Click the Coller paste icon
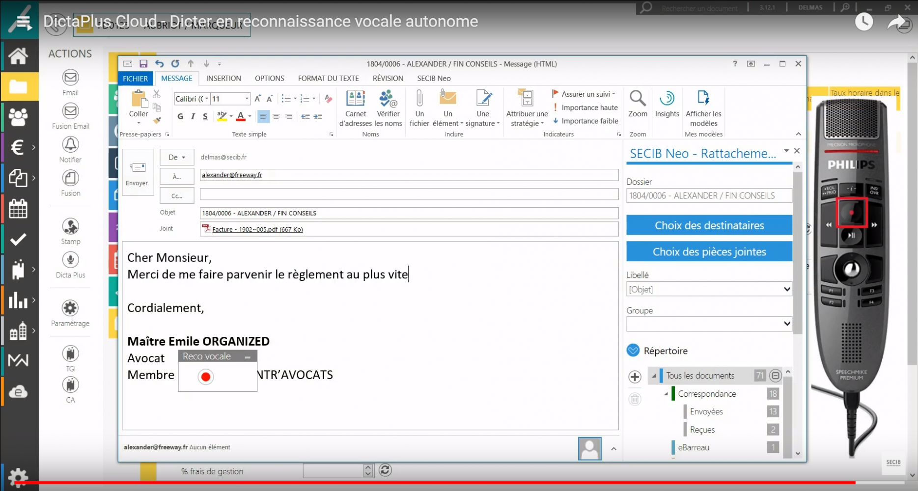The height and width of the screenshot is (491, 918). pos(139,99)
